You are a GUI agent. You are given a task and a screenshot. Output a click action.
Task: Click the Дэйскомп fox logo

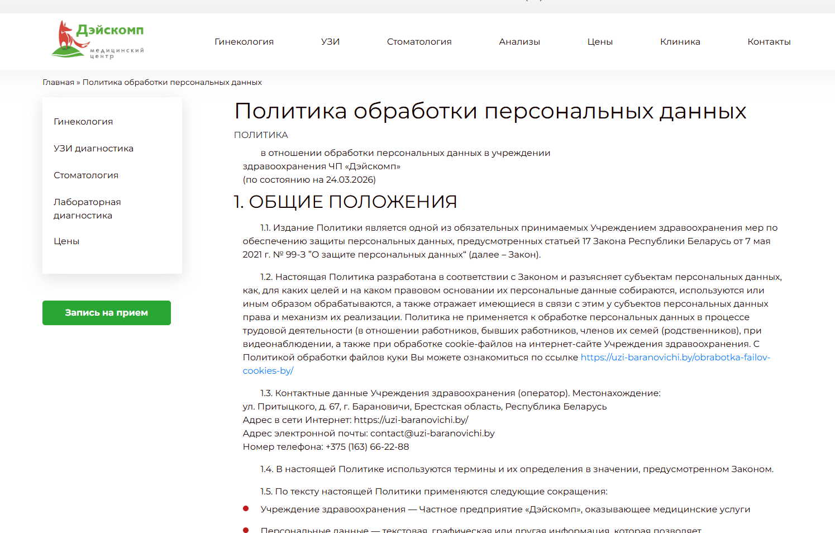98,40
